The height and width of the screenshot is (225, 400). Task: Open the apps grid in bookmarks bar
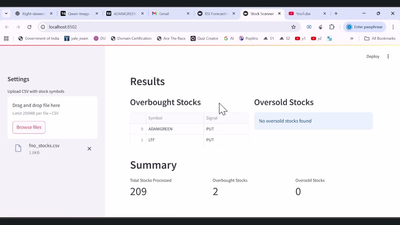point(6,38)
